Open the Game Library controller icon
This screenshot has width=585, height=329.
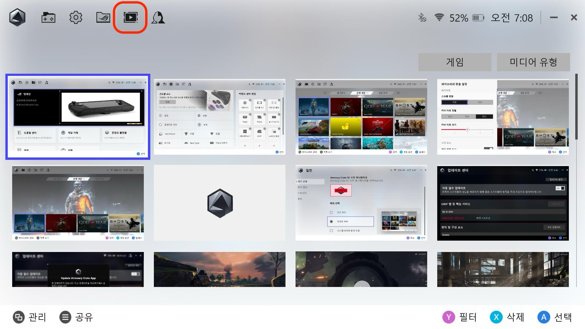[x=48, y=18]
